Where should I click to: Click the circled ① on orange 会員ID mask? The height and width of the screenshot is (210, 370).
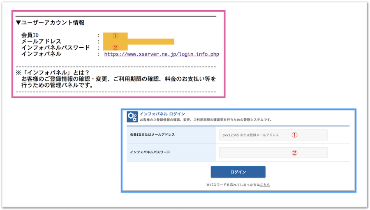tap(116, 35)
